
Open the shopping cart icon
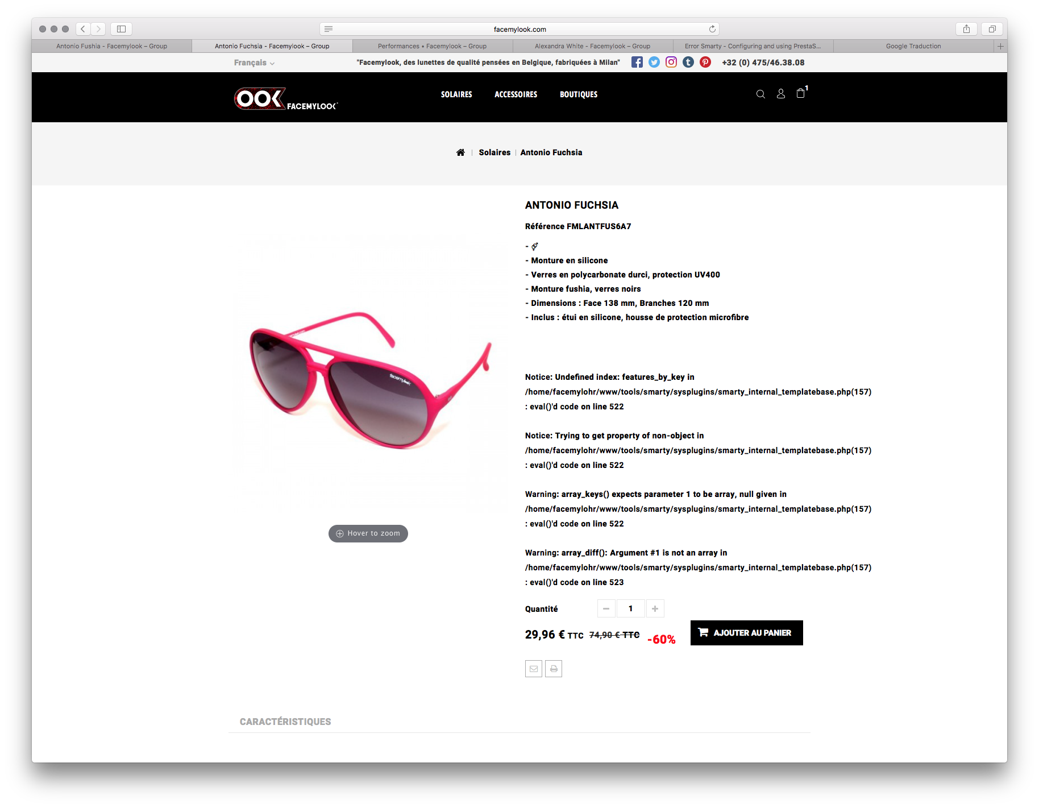(x=801, y=93)
